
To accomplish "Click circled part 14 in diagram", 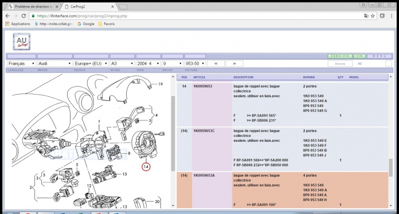I will pos(146,167).
